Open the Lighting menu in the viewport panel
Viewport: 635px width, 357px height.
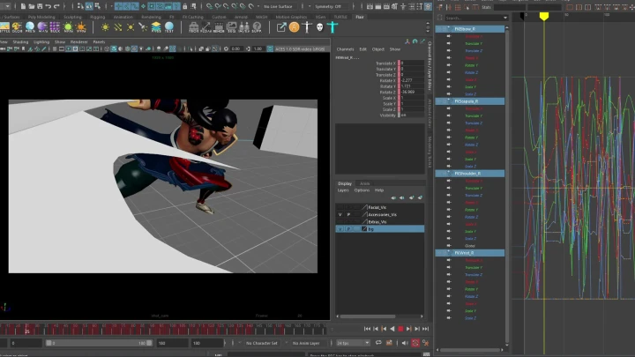(x=41, y=41)
